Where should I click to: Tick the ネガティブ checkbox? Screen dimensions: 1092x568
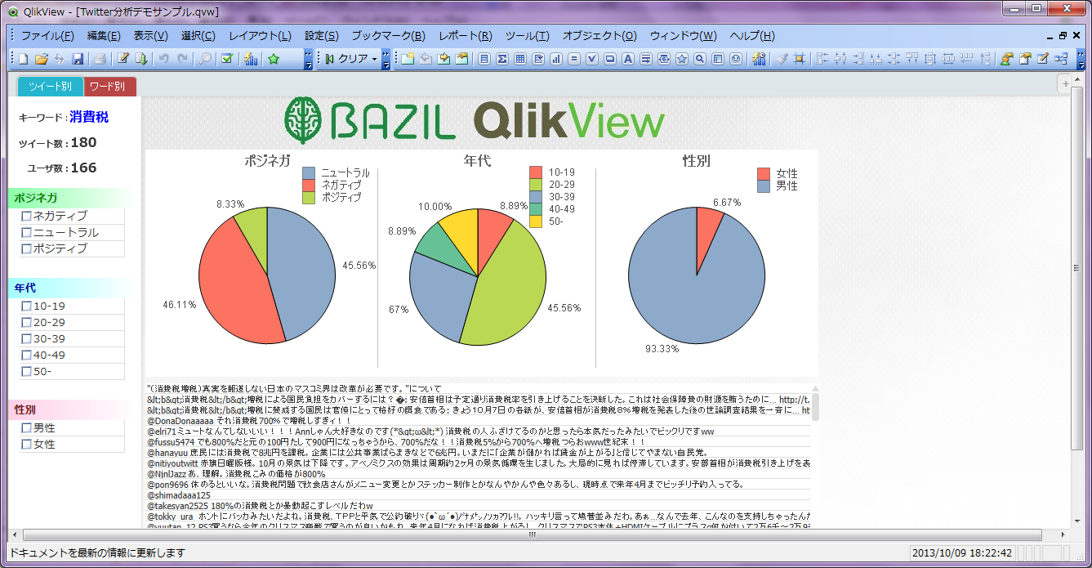(x=26, y=217)
